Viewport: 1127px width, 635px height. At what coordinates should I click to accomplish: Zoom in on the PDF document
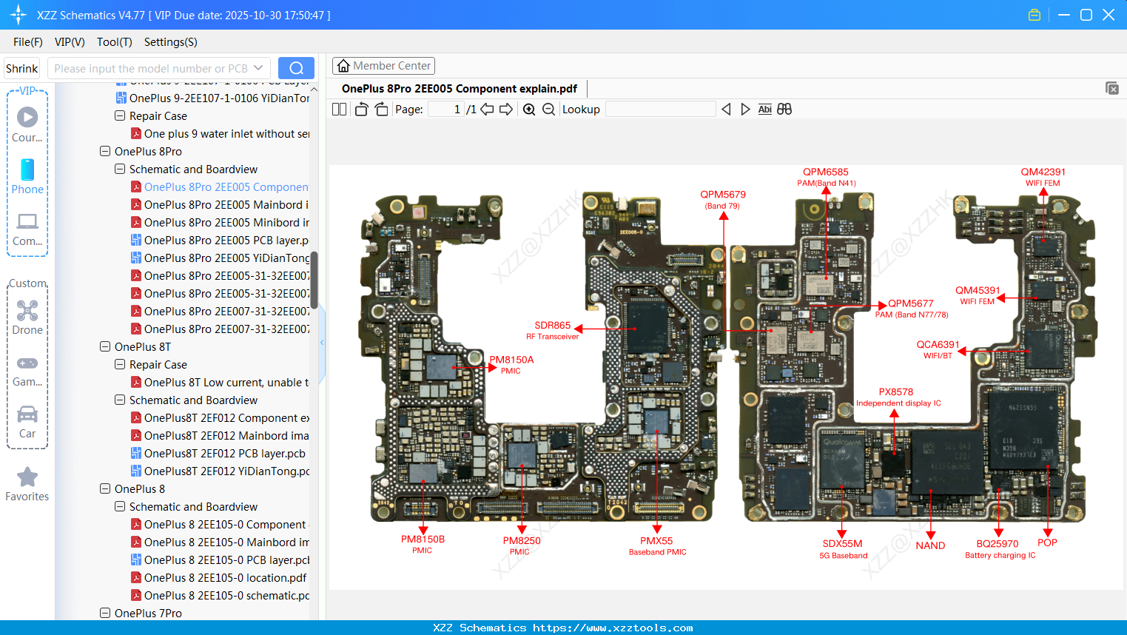click(529, 109)
